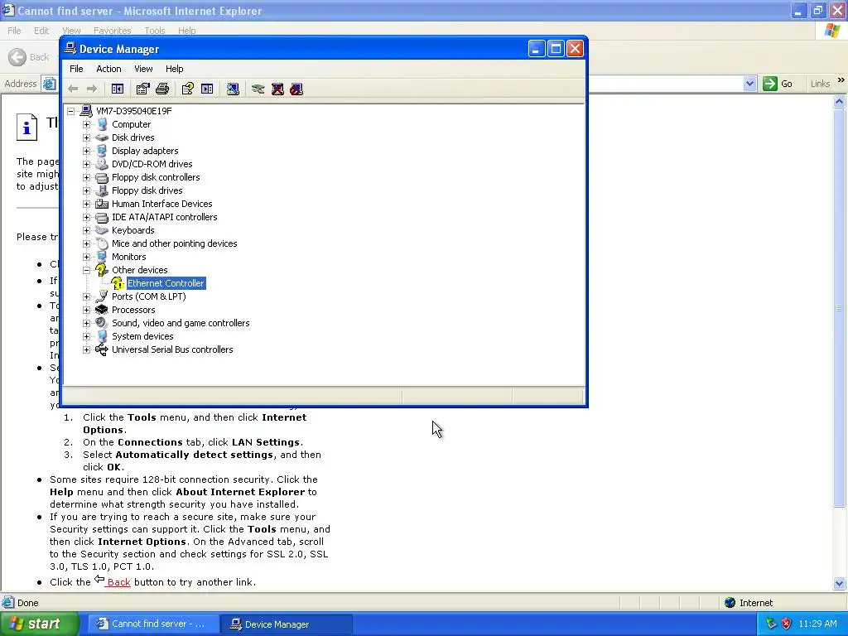Click the root computer icon VM7-D395040E19F
This screenshot has height=636, width=848.
86,111
